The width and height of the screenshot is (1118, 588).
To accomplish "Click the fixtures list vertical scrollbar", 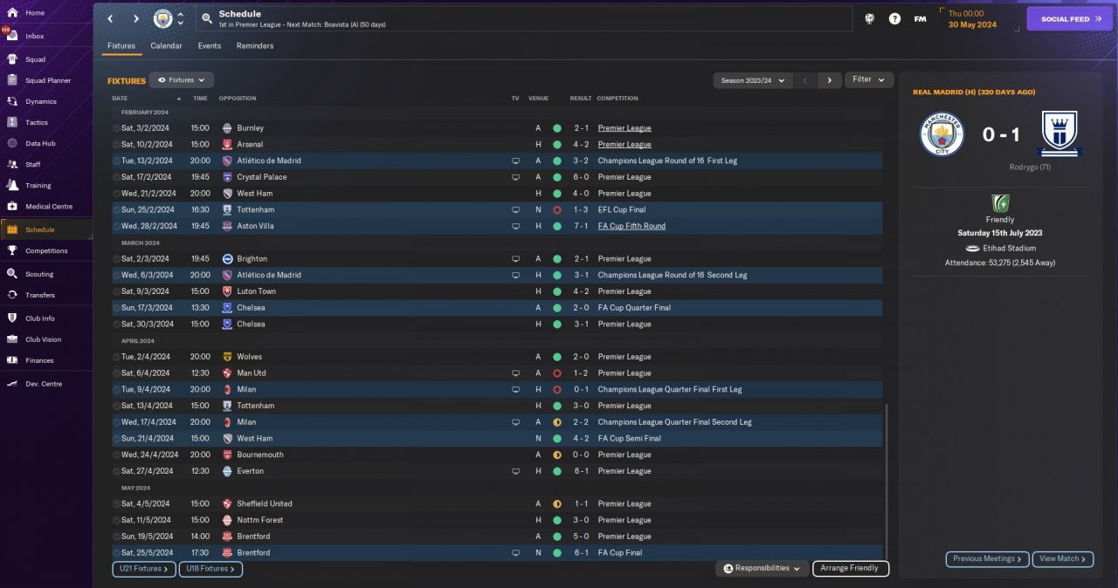I will (886, 480).
